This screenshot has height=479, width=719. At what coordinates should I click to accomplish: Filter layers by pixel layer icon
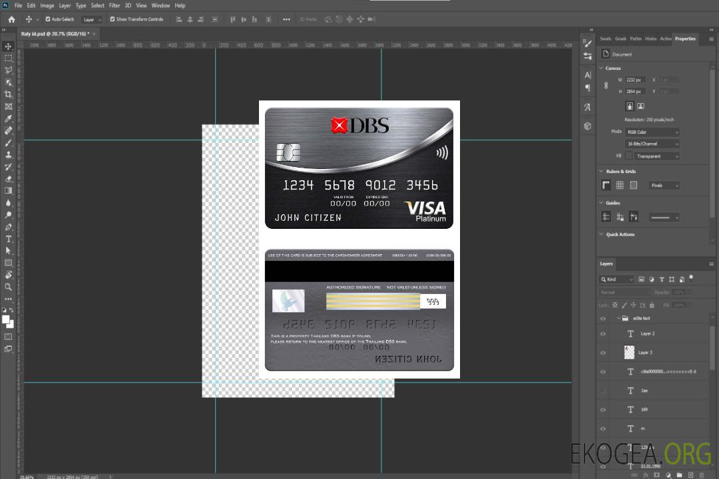point(642,279)
